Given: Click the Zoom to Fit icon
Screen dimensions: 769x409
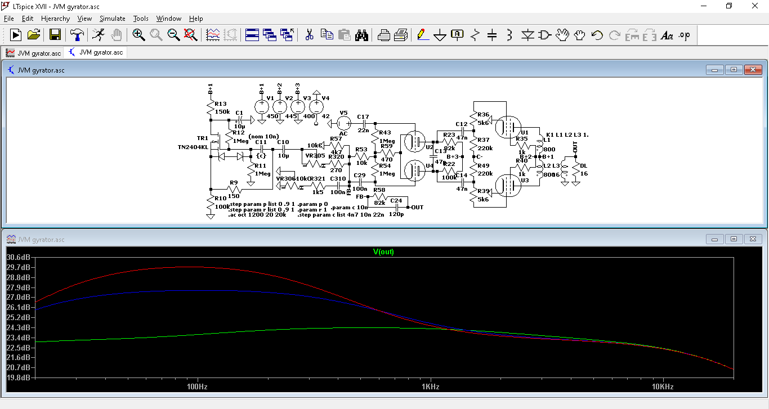Looking at the screenshot, I should point(191,35).
